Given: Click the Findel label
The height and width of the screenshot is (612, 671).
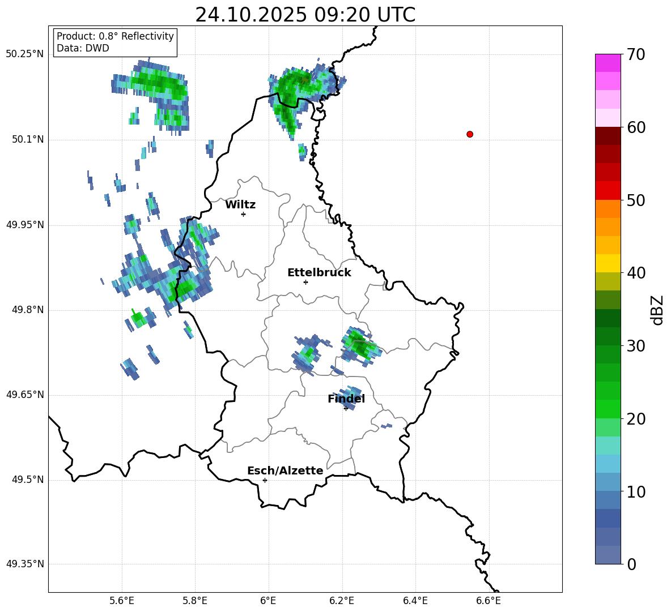Looking at the screenshot, I should pyautogui.click(x=346, y=399).
